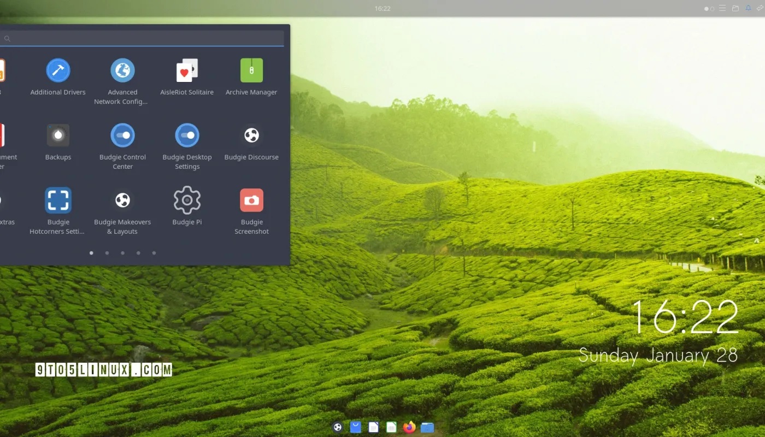
Task: Jump to the last page dot of the app menu
Action: pyautogui.click(x=154, y=253)
